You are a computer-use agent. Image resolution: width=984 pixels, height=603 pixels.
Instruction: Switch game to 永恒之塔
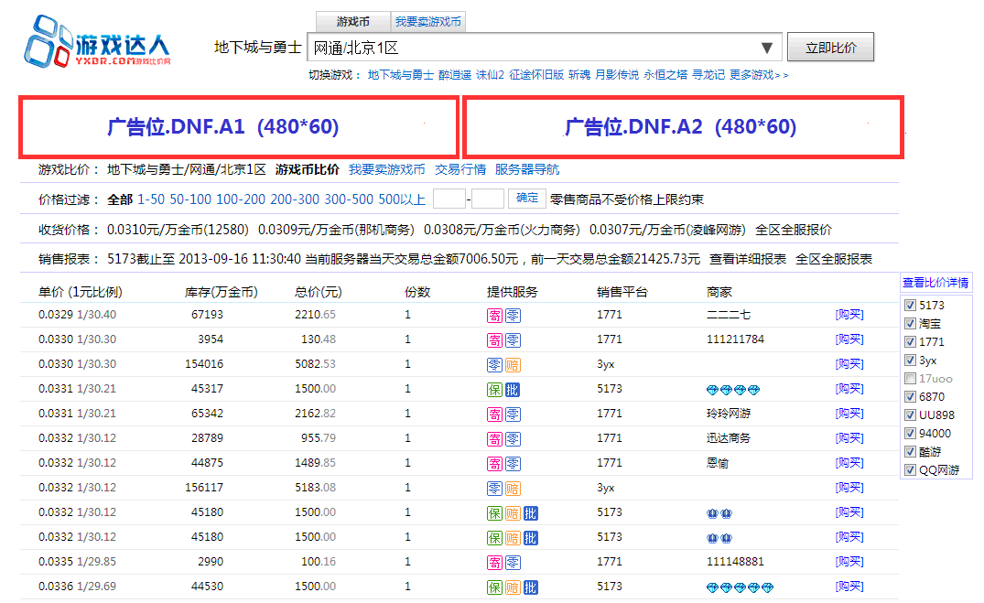point(665,75)
